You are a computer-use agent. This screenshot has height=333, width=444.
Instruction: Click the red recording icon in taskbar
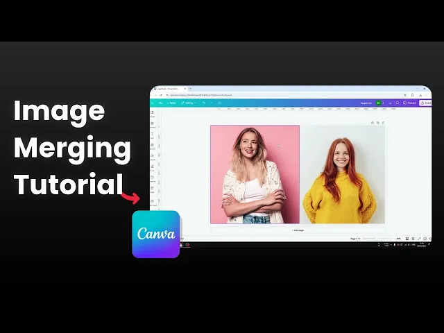pyautogui.click(x=187, y=245)
